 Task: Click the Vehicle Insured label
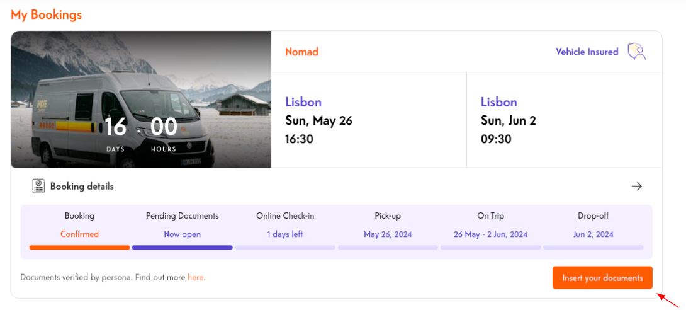pyautogui.click(x=587, y=52)
